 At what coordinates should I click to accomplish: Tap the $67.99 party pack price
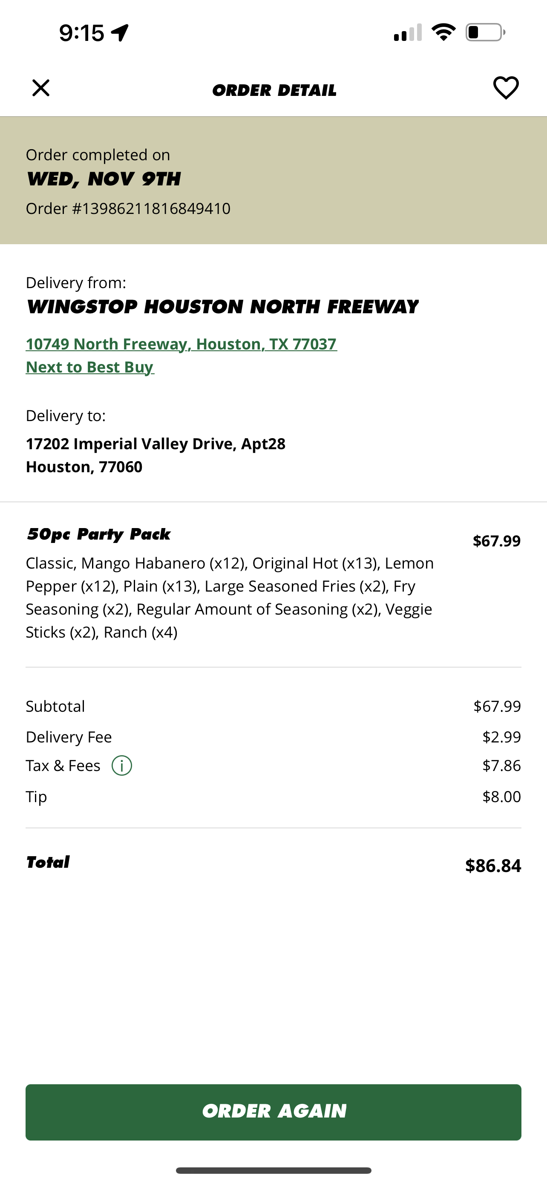(x=496, y=541)
